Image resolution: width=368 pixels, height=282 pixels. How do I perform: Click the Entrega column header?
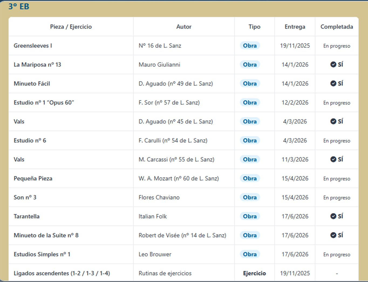295,27
